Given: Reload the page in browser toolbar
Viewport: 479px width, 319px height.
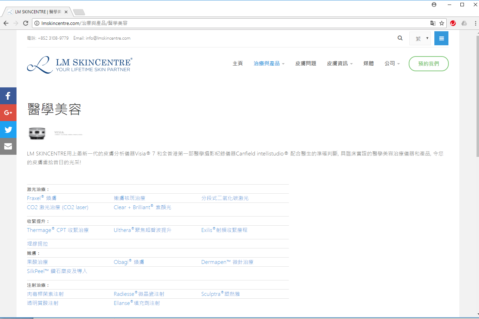Looking at the screenshot, I should pyautogui.click(x=26, y=23).
